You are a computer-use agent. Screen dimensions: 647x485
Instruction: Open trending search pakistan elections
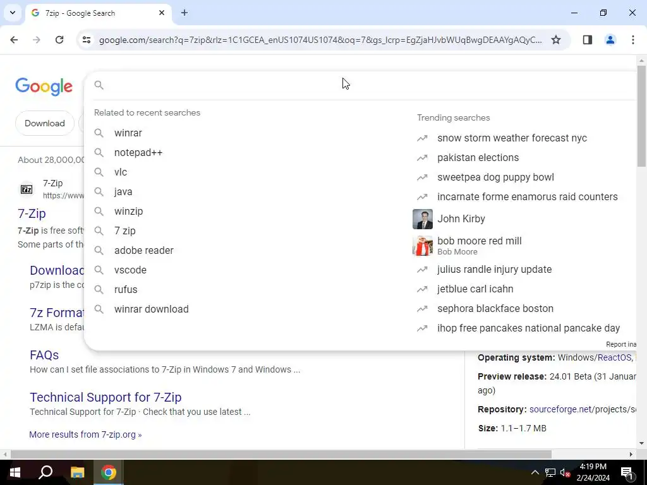[478, 157]
